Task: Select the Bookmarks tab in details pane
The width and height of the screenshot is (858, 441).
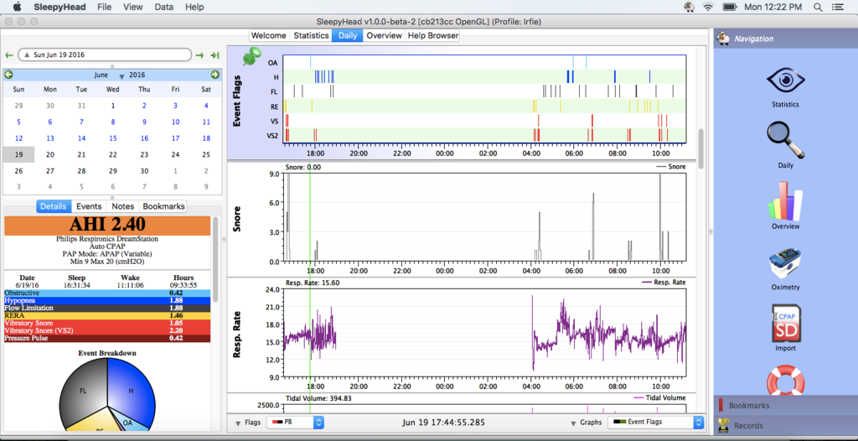Action: point(163,206)
